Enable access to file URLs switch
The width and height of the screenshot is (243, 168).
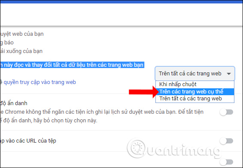[227, 141]
